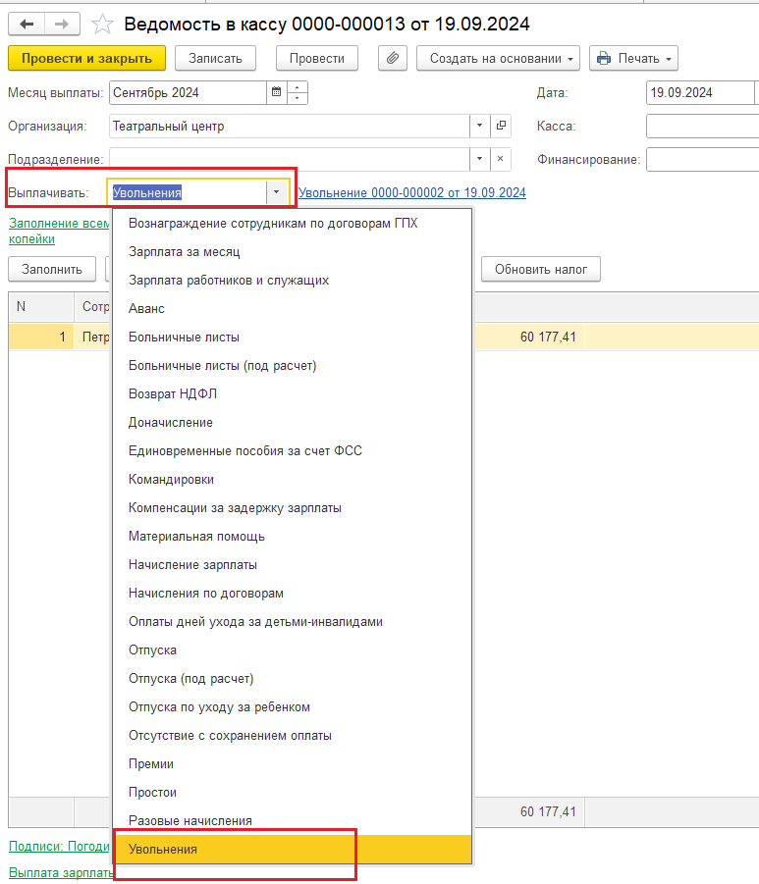Select Зарплата за месяц option
759x884 pixels.
(293, 251)
